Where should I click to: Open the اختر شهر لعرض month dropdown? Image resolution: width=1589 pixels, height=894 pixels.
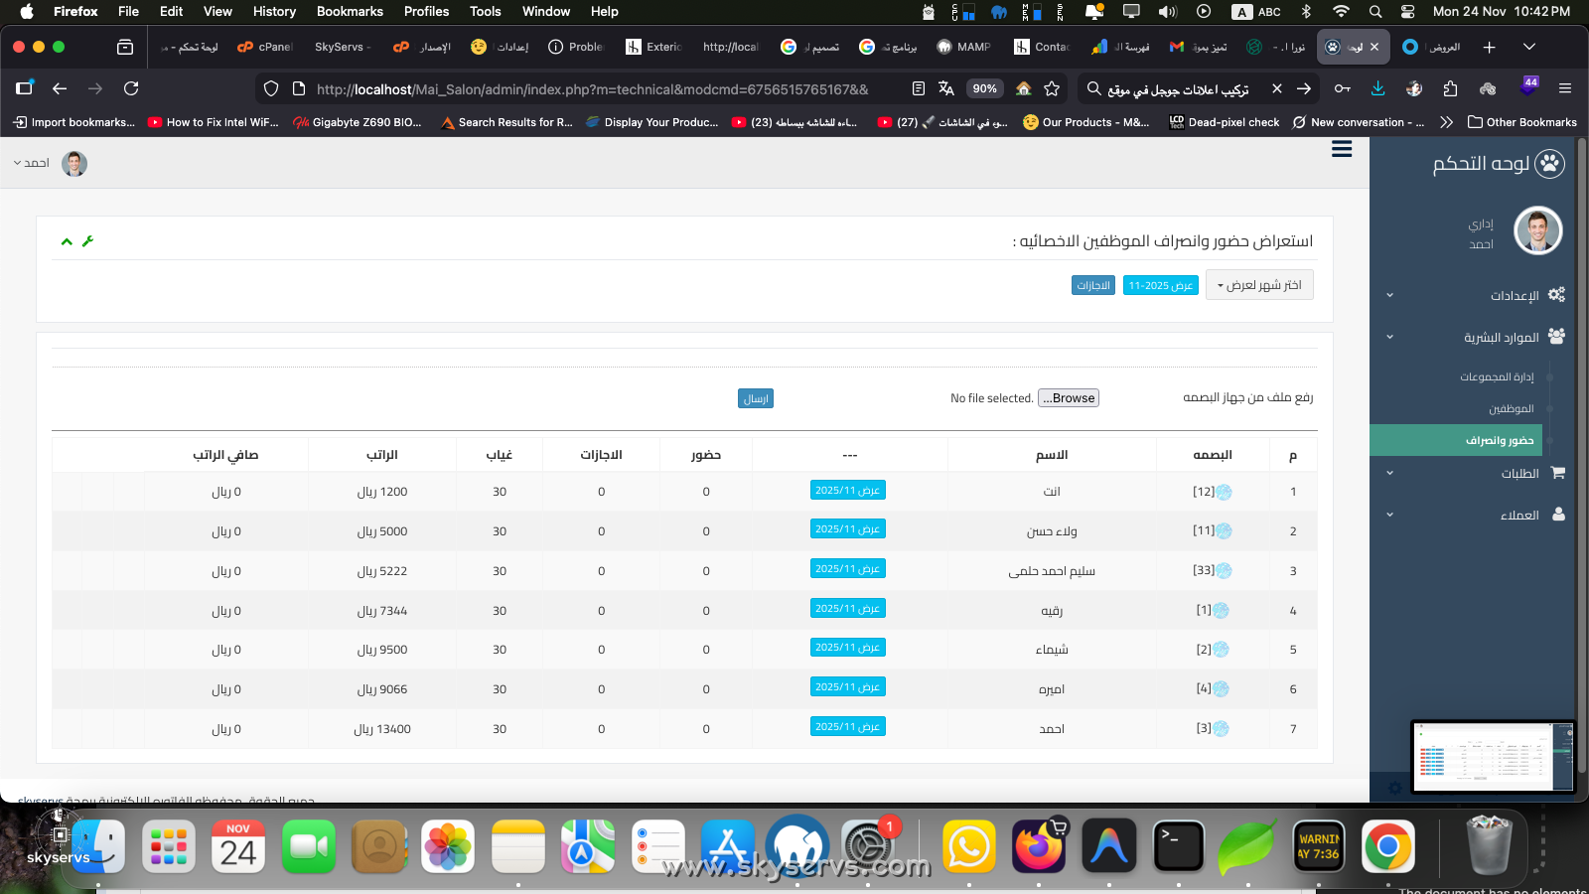tap(1259, 285)
